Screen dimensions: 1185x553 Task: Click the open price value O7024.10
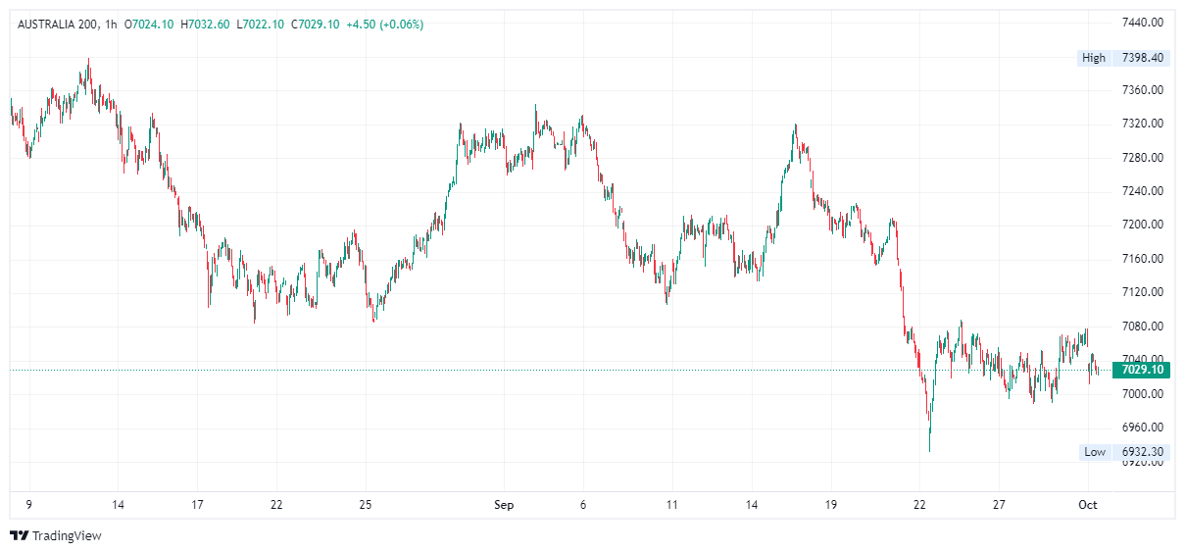[149, 24]
